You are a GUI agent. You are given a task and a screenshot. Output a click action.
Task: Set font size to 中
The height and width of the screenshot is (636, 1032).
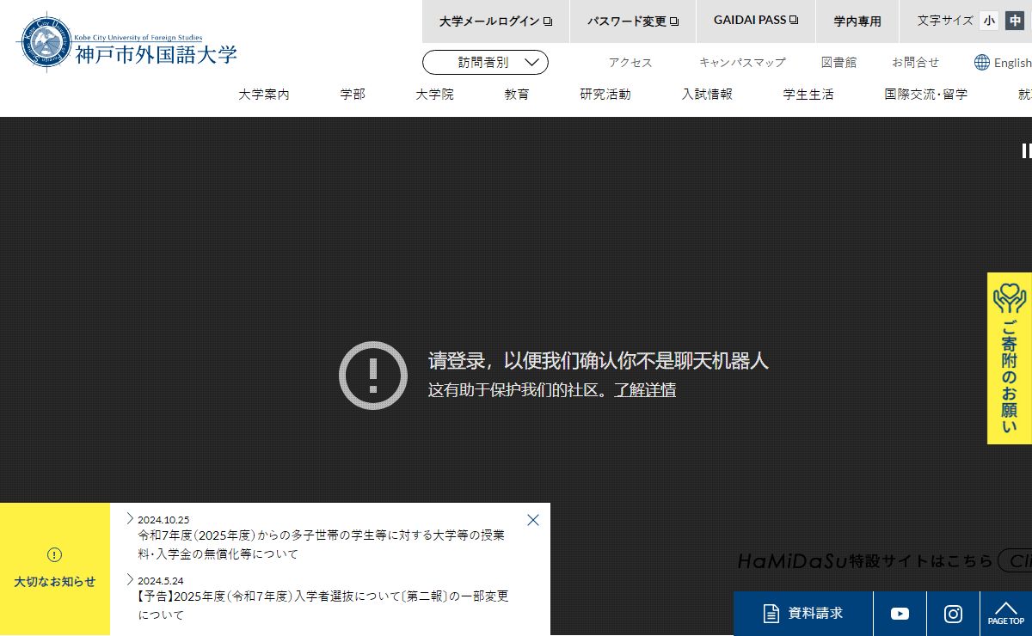coord(1016,21)
